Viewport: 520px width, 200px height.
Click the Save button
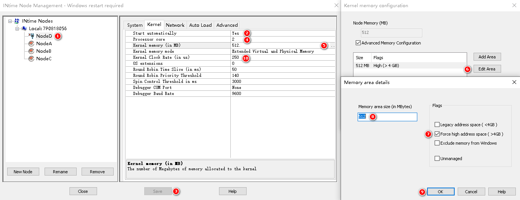tap(158, 191)
